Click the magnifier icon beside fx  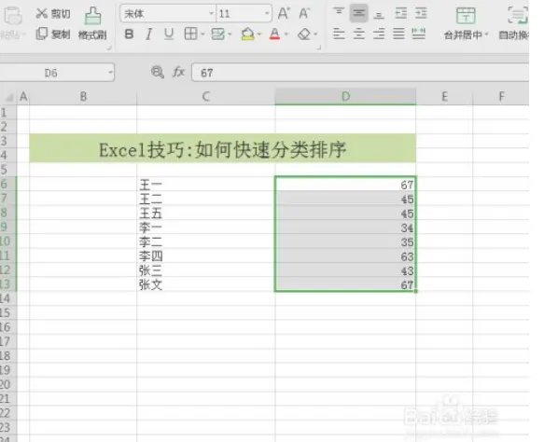pos(157,72)
